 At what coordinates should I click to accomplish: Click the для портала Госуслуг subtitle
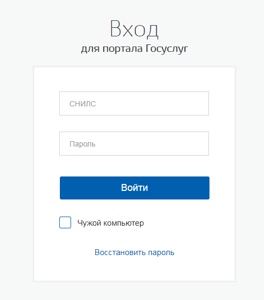coord(134,49)
